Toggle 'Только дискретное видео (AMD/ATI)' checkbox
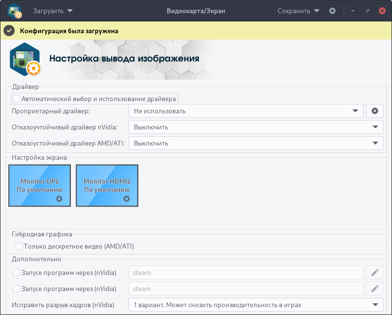 click(19, 247)
